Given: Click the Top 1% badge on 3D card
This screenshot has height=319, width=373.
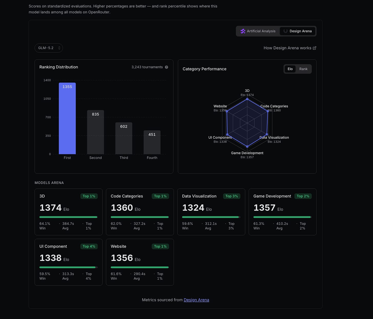Looking at the screenshot, I should (x=89, y=196).
